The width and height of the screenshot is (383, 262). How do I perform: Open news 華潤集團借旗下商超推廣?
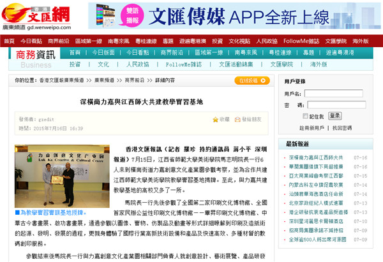(316, 166)
